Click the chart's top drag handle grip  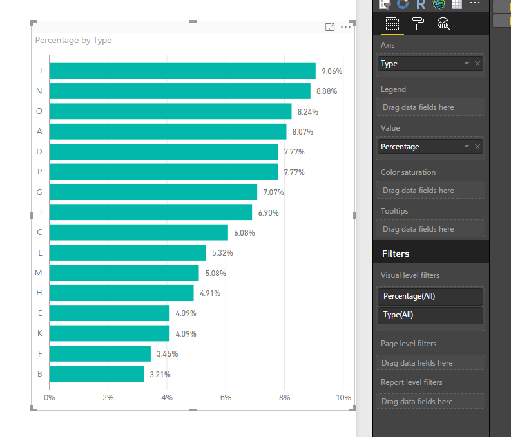193,26
